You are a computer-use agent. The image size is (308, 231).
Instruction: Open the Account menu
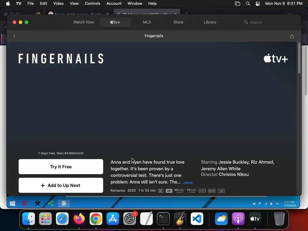click(114, 3)
